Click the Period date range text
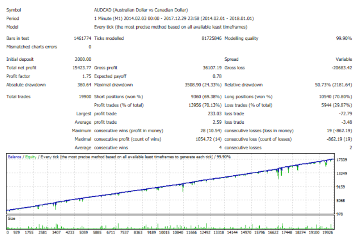Screen dimensions: 360x237 (x=174, y=19)
